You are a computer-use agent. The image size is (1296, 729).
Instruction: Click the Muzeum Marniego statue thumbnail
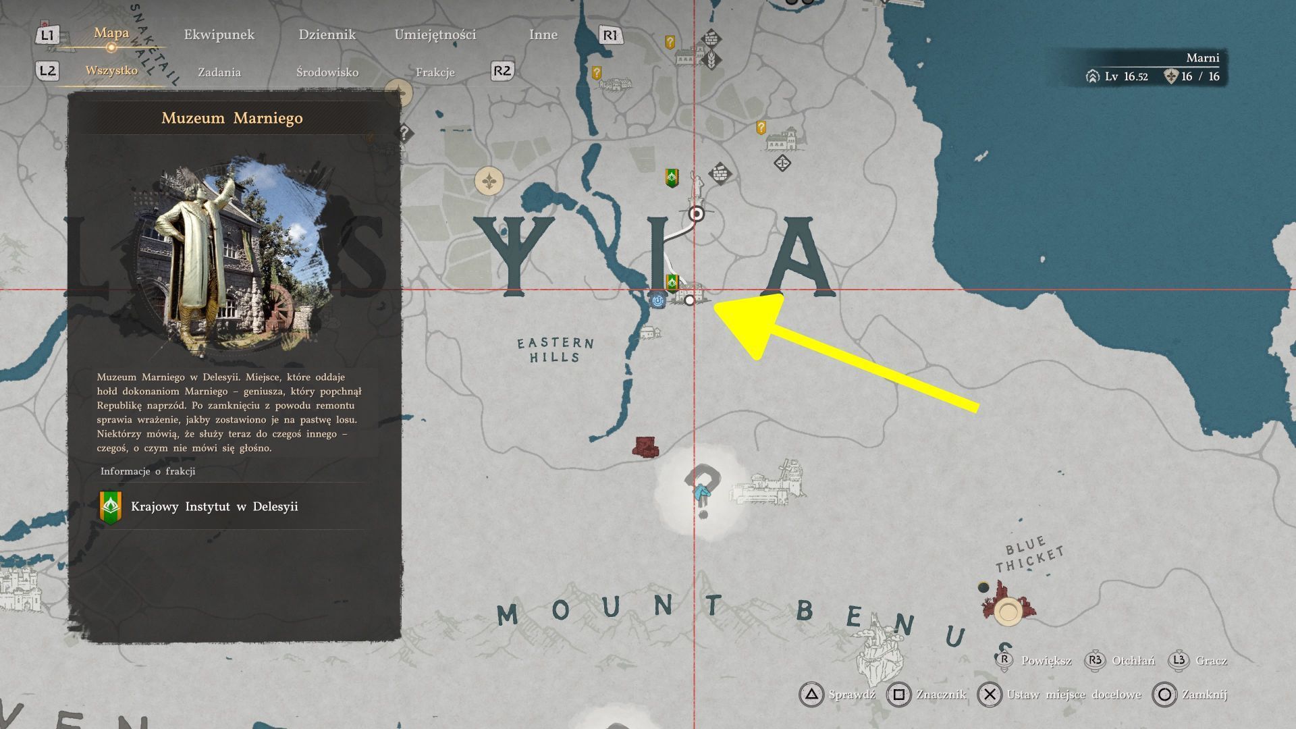pyautogui.click(x=232, y=256)
